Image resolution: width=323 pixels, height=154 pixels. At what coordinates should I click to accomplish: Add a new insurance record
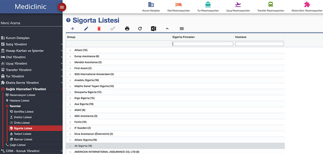pyautogui.click(x=73, y=29)
